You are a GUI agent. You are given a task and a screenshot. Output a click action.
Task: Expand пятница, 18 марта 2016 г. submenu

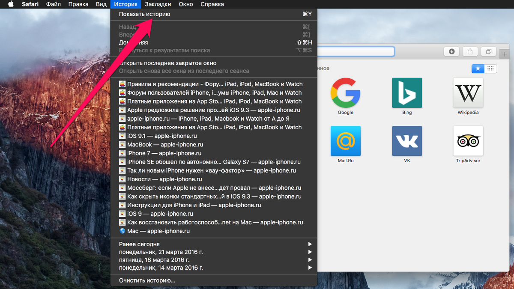[214, 259]
